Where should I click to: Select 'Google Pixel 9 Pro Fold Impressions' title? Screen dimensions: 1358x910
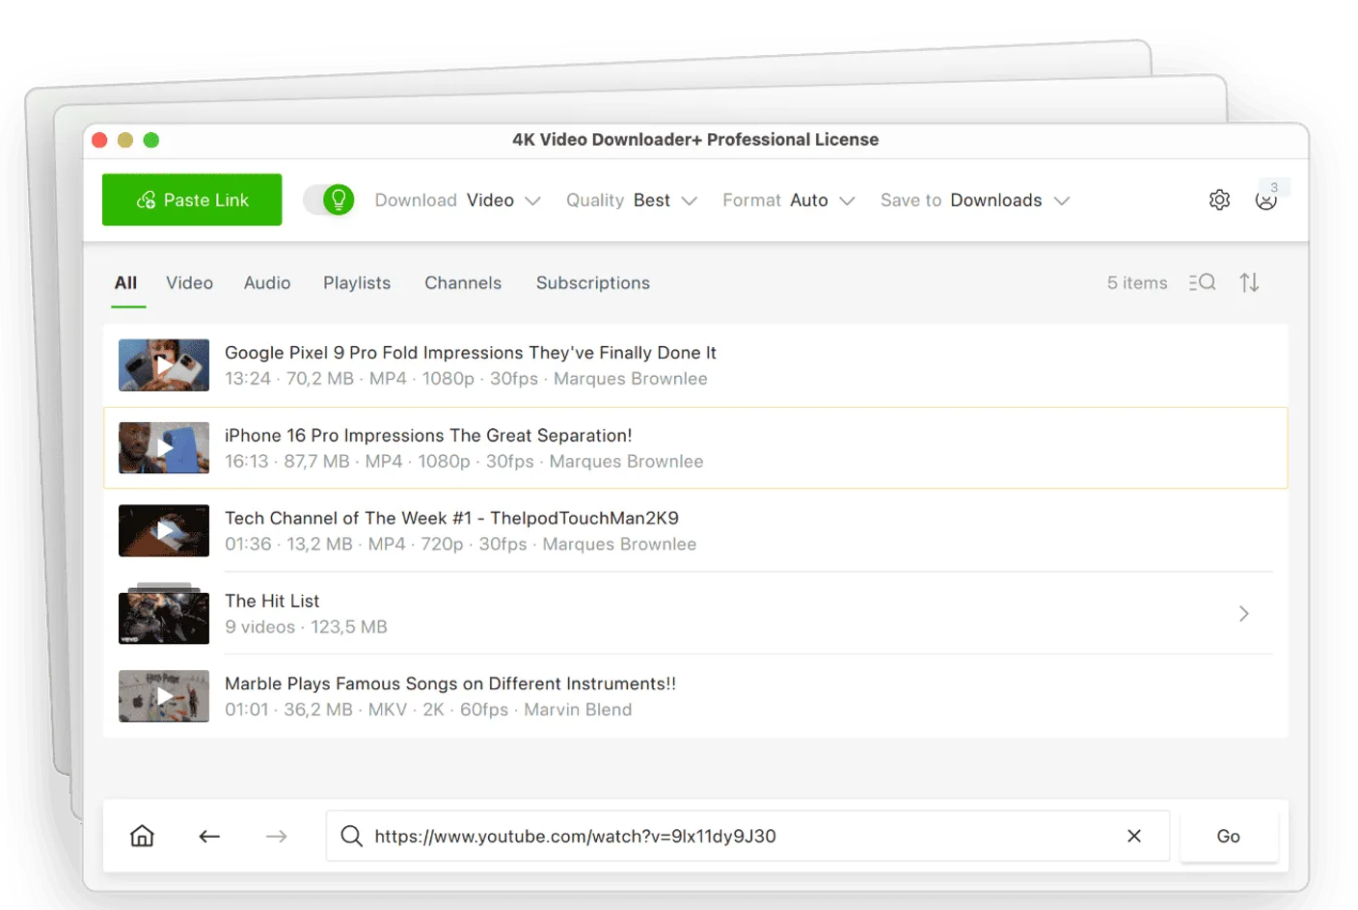click(471, 353)
